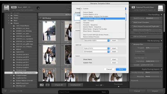Collapse the File Renaming panel
This screenshot has width=167, height=94.
162,41
